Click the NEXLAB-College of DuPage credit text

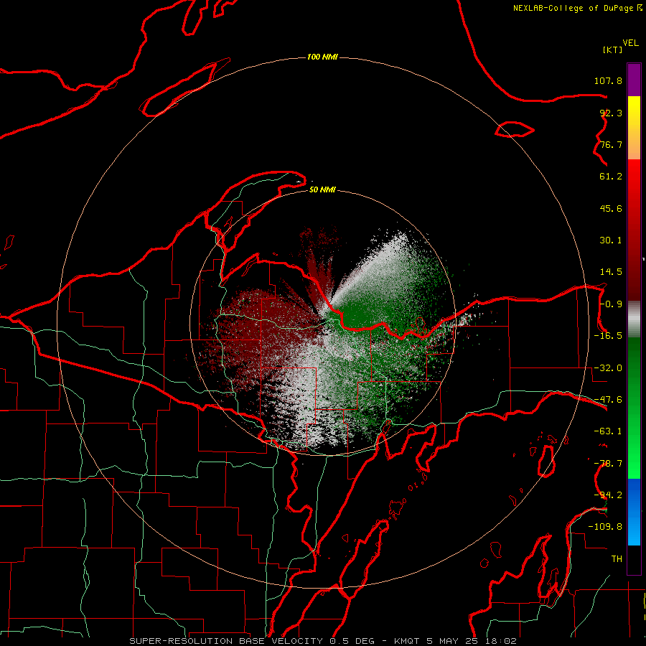(x=578, y=8)
